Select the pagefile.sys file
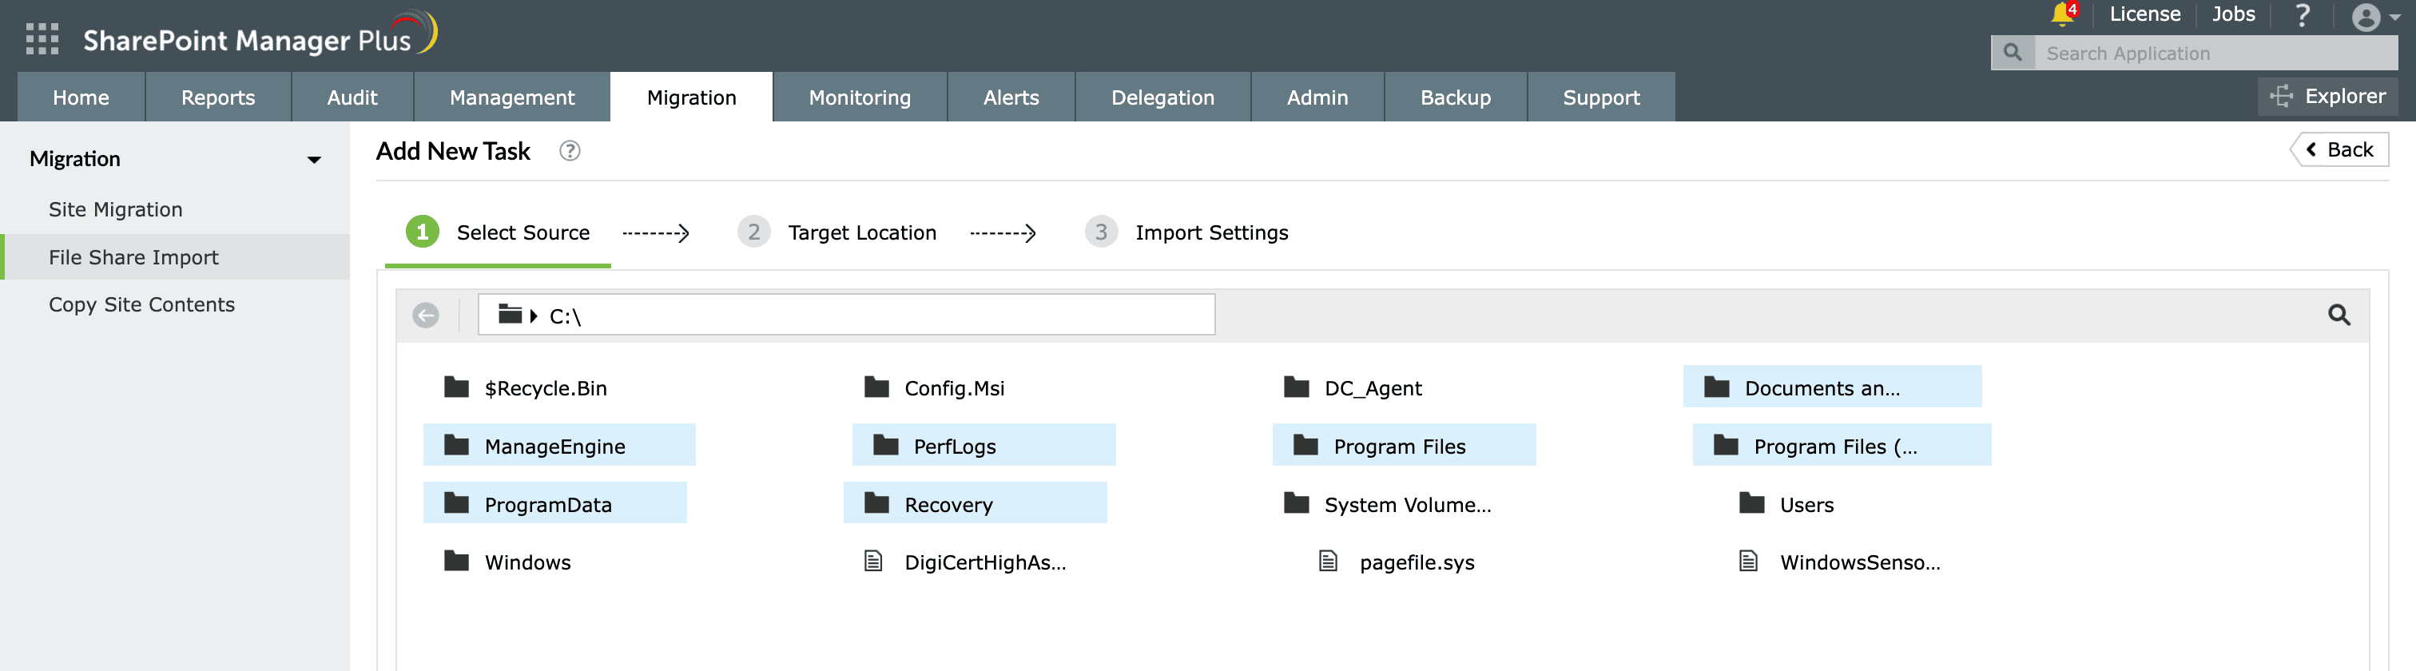 (x=1397, y=562)
